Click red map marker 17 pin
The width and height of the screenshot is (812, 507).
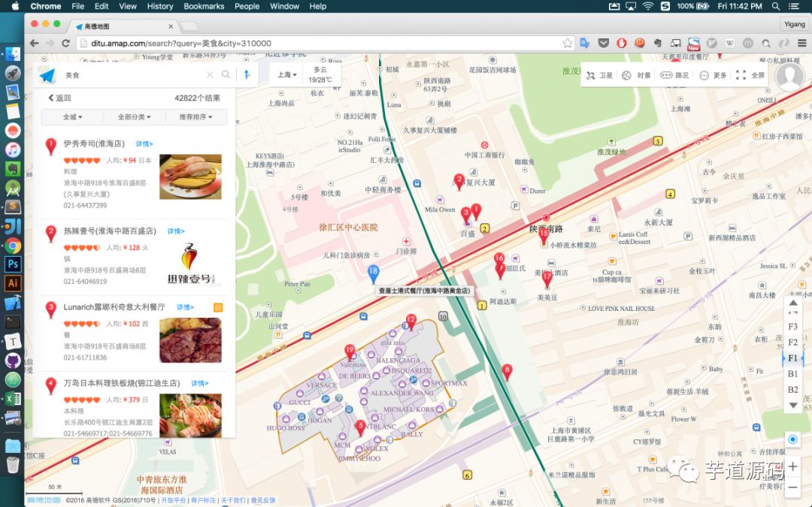click(x=547, y=279)
